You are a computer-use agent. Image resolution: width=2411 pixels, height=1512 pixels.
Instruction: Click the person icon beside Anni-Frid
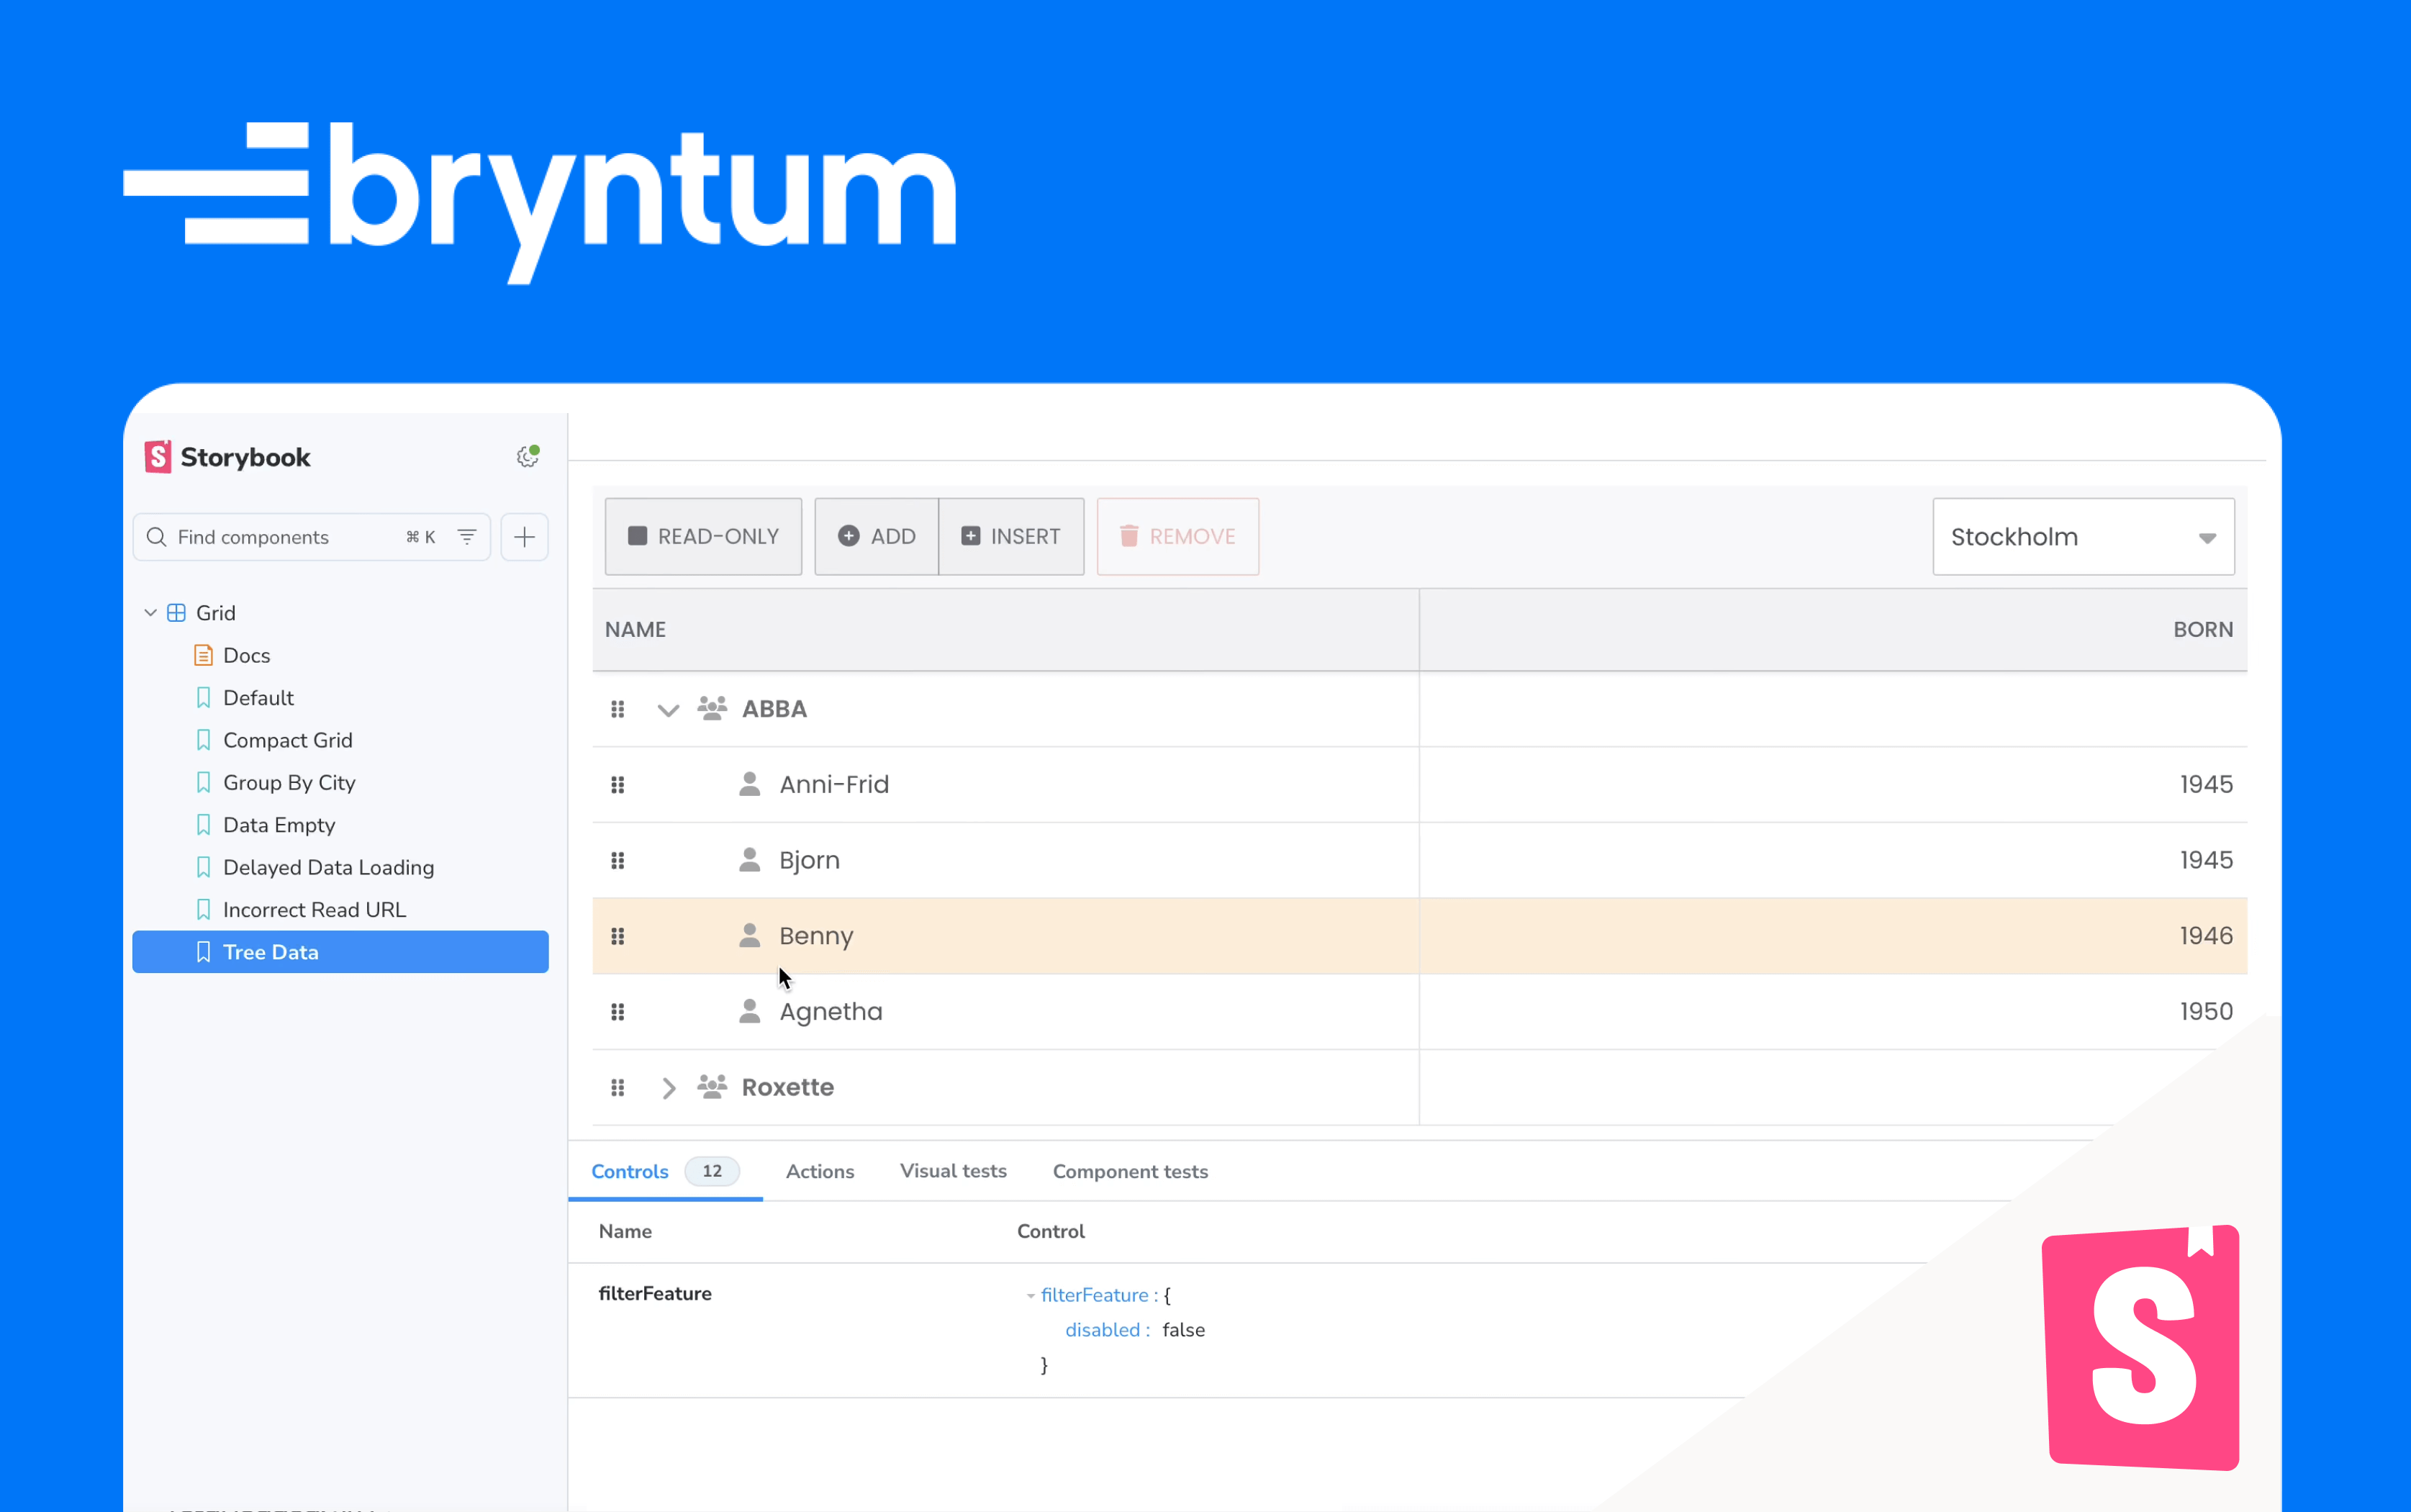click(749, 783)
